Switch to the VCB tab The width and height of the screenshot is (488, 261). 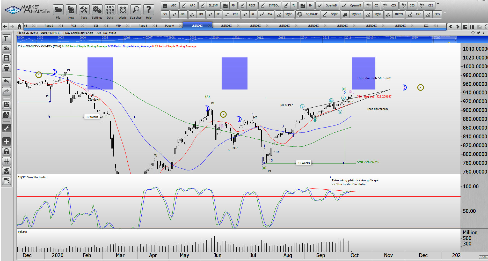click(74, 26)
